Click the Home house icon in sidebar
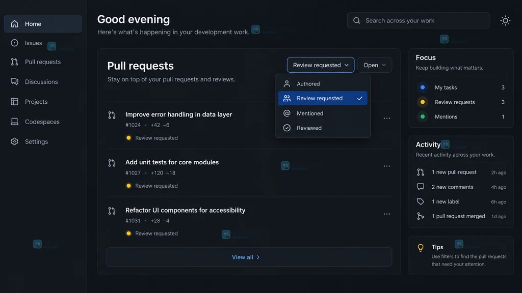Image resolution: width=522 pixels, height=293 pixels. tap(14, 24)
